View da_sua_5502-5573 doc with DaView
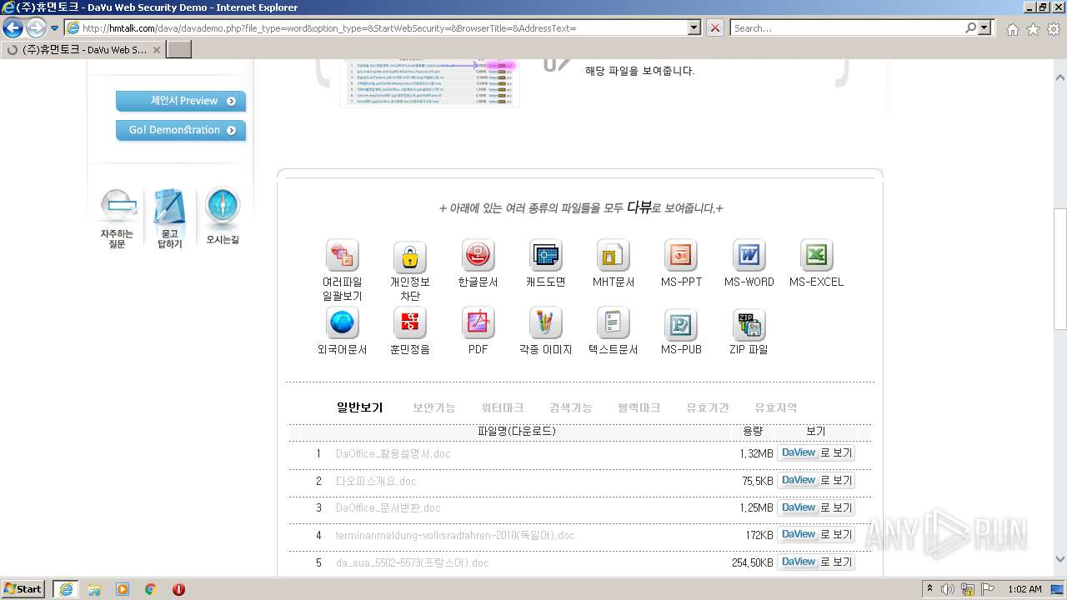This screenshot has width=1067, height=600. (x=815, y=562)
